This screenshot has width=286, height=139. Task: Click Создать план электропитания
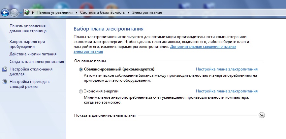(37, 62)
